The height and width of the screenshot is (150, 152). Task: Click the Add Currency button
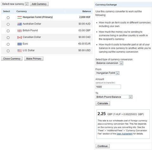tap(39, 4)
